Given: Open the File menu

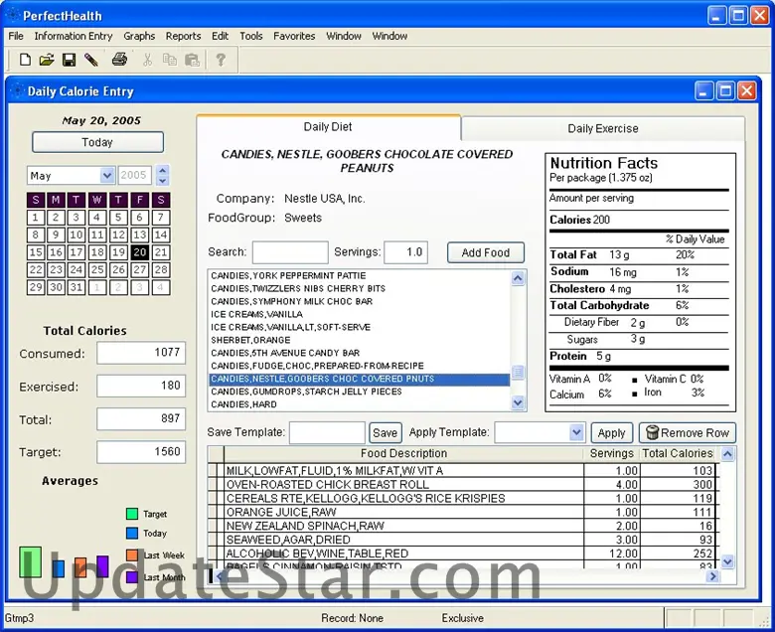Looking at the screenshot, I should (16, 36).
